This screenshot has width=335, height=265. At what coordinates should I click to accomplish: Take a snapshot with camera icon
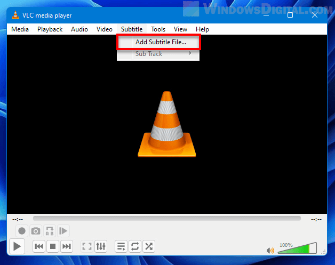(x=36, y=231)
